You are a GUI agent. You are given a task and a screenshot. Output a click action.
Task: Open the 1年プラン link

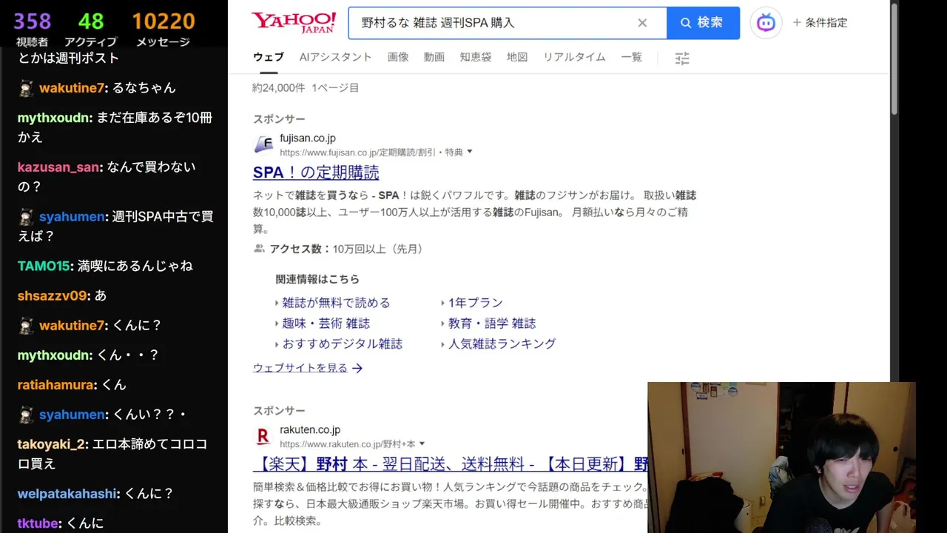pos(475,303)
